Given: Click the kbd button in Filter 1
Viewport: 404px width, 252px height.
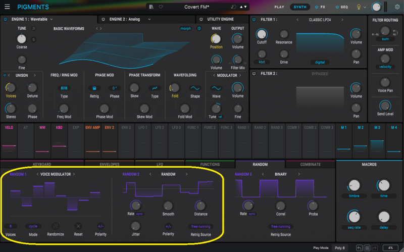Looking at the screenshot, I should [x=262, y=62].
